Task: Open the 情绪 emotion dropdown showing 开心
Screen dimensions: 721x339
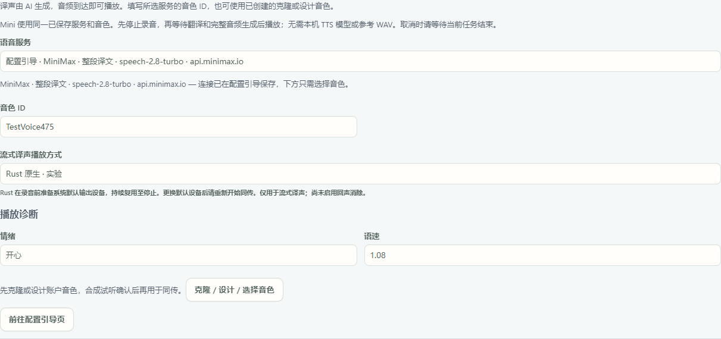Action: [179, 255]
